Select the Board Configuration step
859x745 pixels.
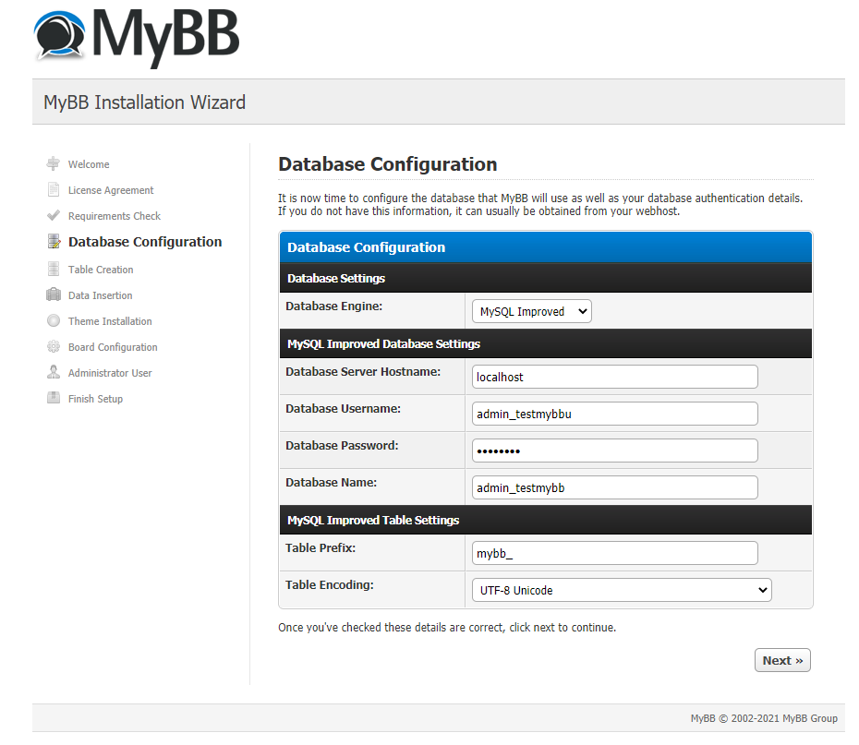pyautogui.click(x=113, y=347)
